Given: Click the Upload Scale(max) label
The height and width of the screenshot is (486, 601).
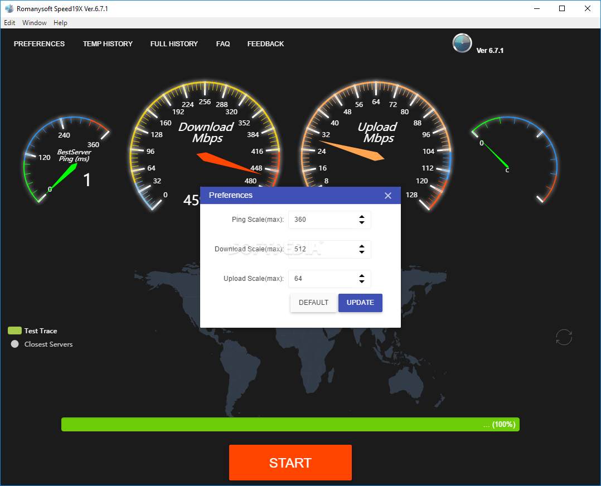Looking at the screenshot, I should (x=253, y=279).
